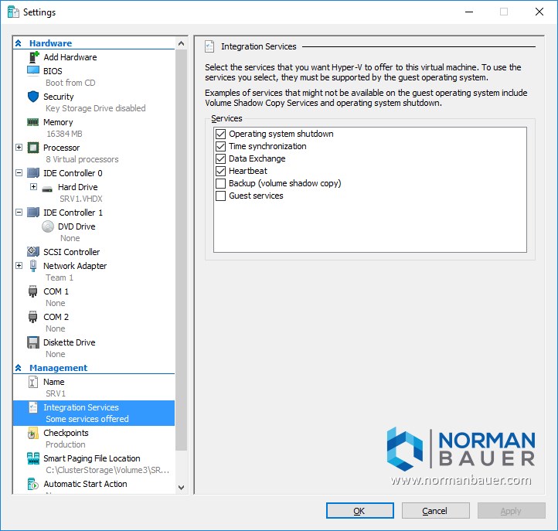Enable Backup (volume shadow copy)
The height and width of the screenshot is (531, 558).
[x=220, y=183]
